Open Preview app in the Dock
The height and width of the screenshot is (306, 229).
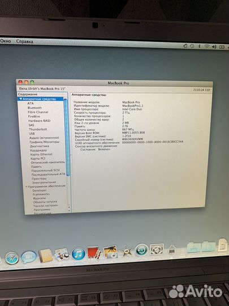pos(62,254)
